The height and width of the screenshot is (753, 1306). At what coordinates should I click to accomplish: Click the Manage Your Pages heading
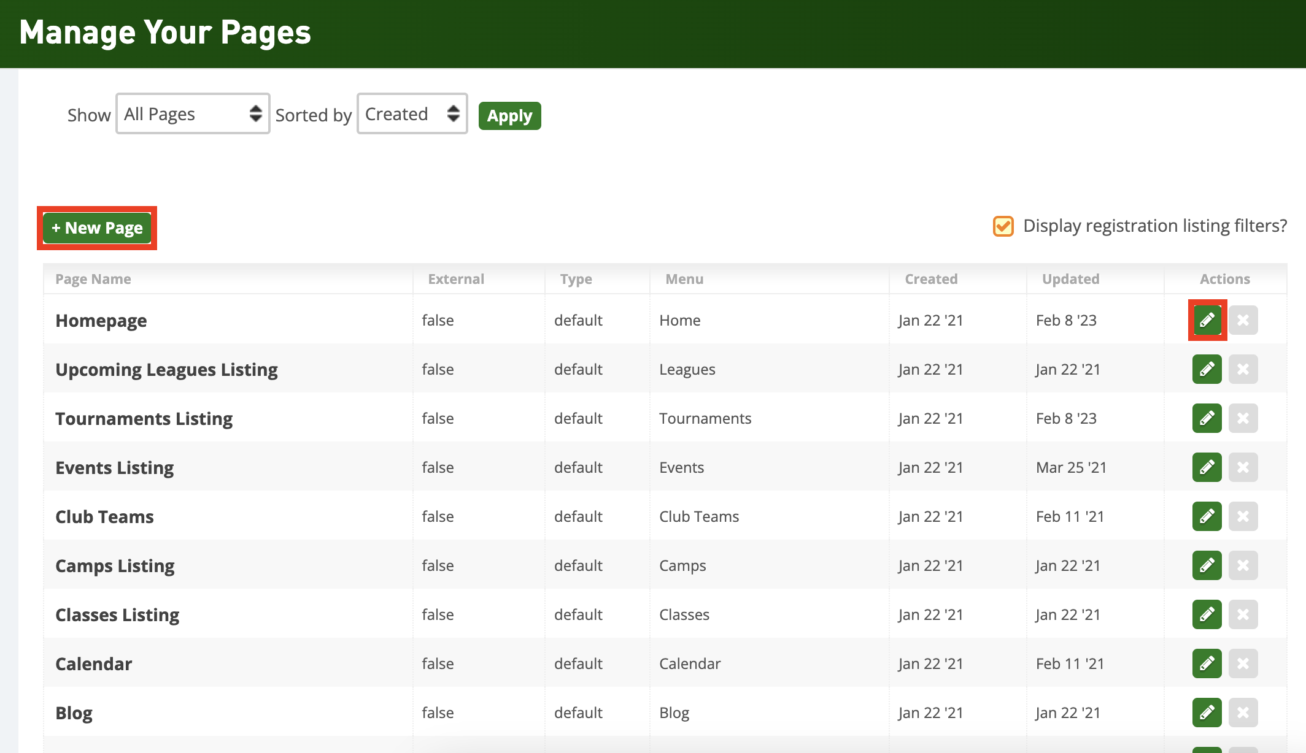click(x=165, y=32)
